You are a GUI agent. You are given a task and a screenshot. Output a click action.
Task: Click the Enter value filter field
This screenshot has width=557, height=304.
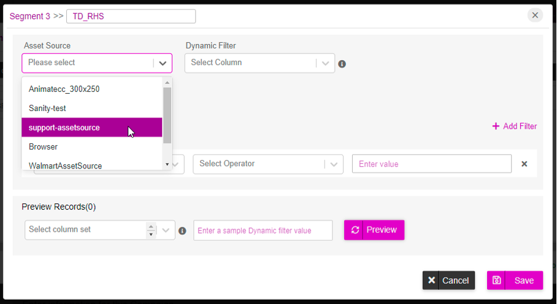coord(432,164)
